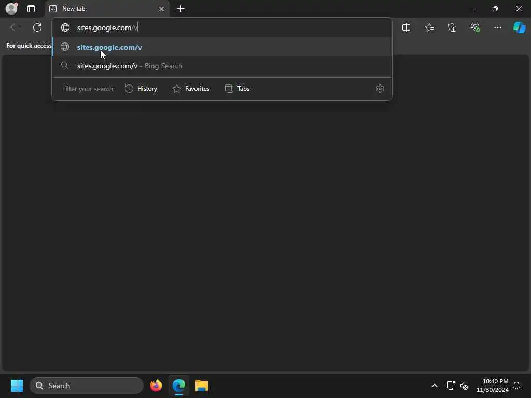The image size is (531, 398).
Task: Refresh the page
Action: (x=37, y=27)
